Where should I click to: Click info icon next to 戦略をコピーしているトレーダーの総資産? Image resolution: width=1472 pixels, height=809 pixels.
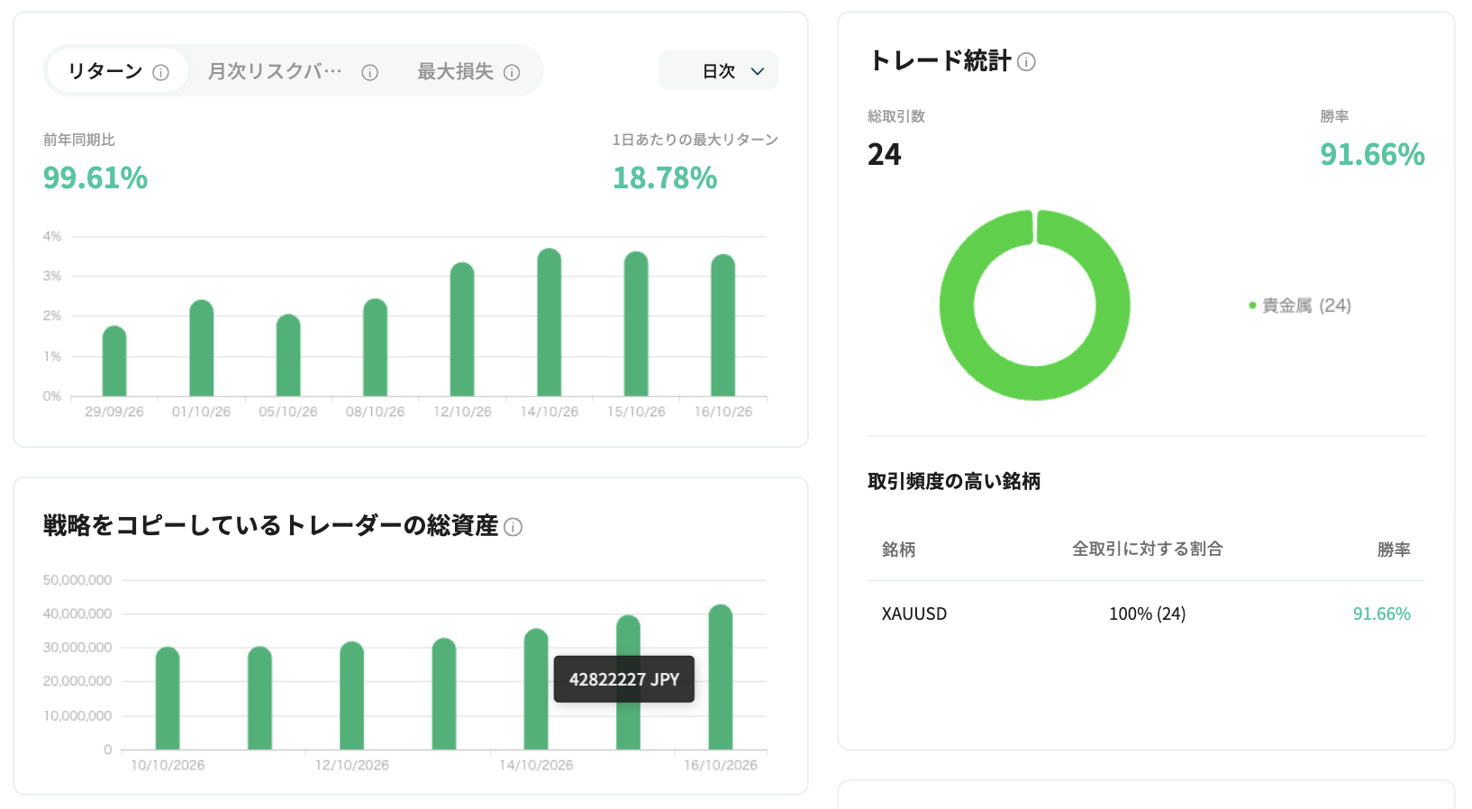[513, 527]
